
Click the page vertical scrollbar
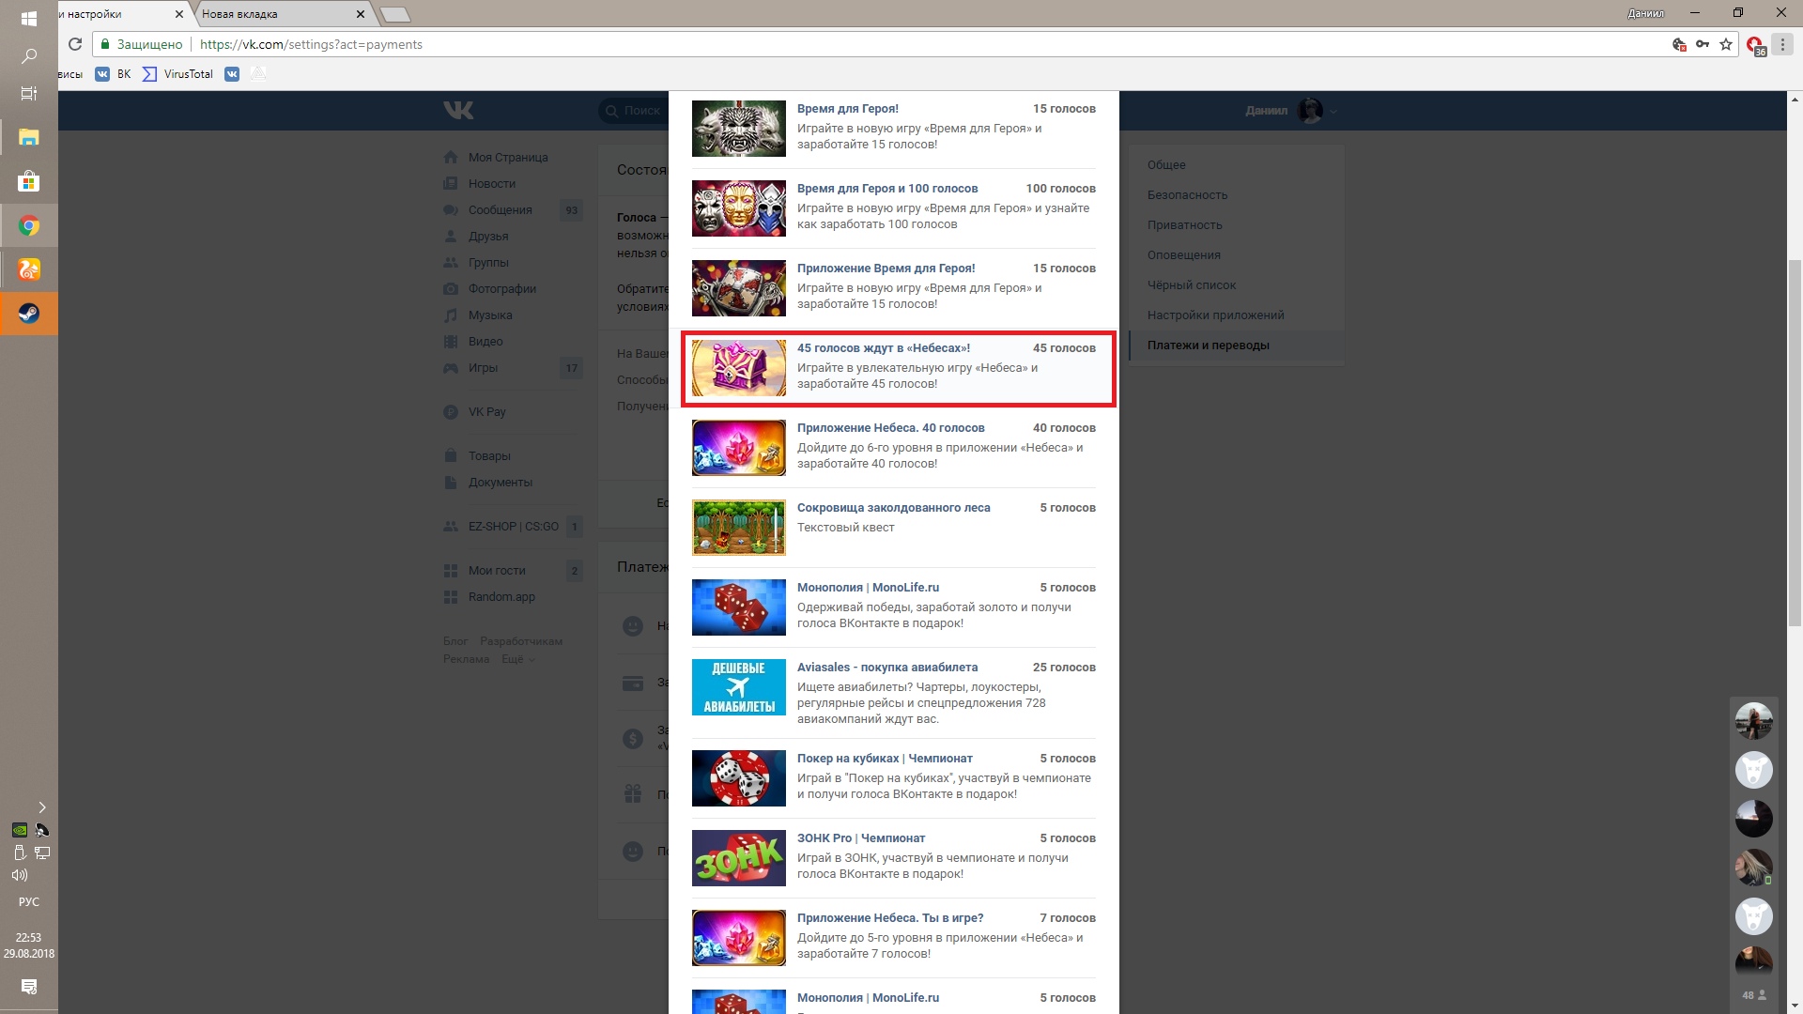click(x=1795, y=441)
